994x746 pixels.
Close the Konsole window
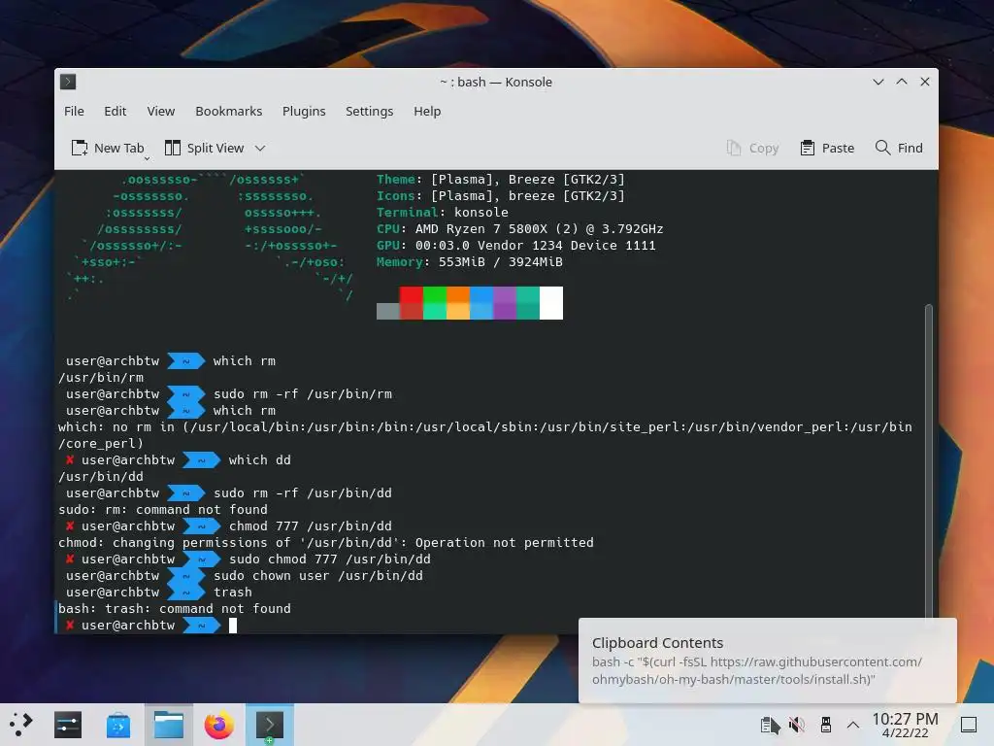925,82
